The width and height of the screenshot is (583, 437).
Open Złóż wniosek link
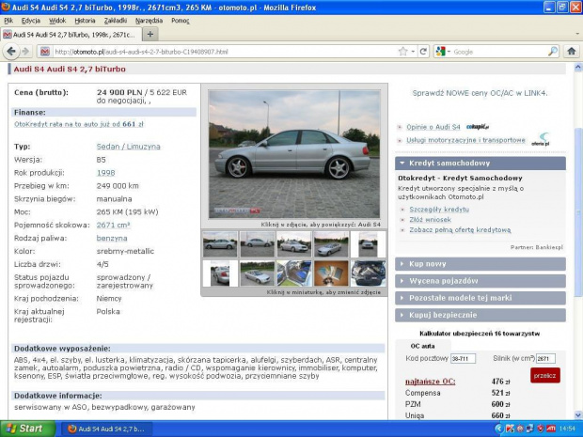coord(430,220)
